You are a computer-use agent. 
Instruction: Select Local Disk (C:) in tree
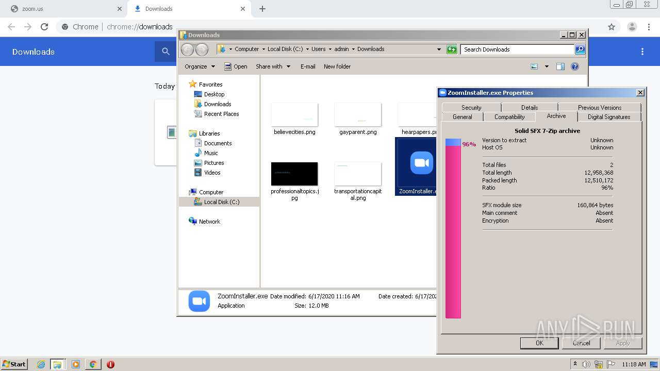pos(222,202)
